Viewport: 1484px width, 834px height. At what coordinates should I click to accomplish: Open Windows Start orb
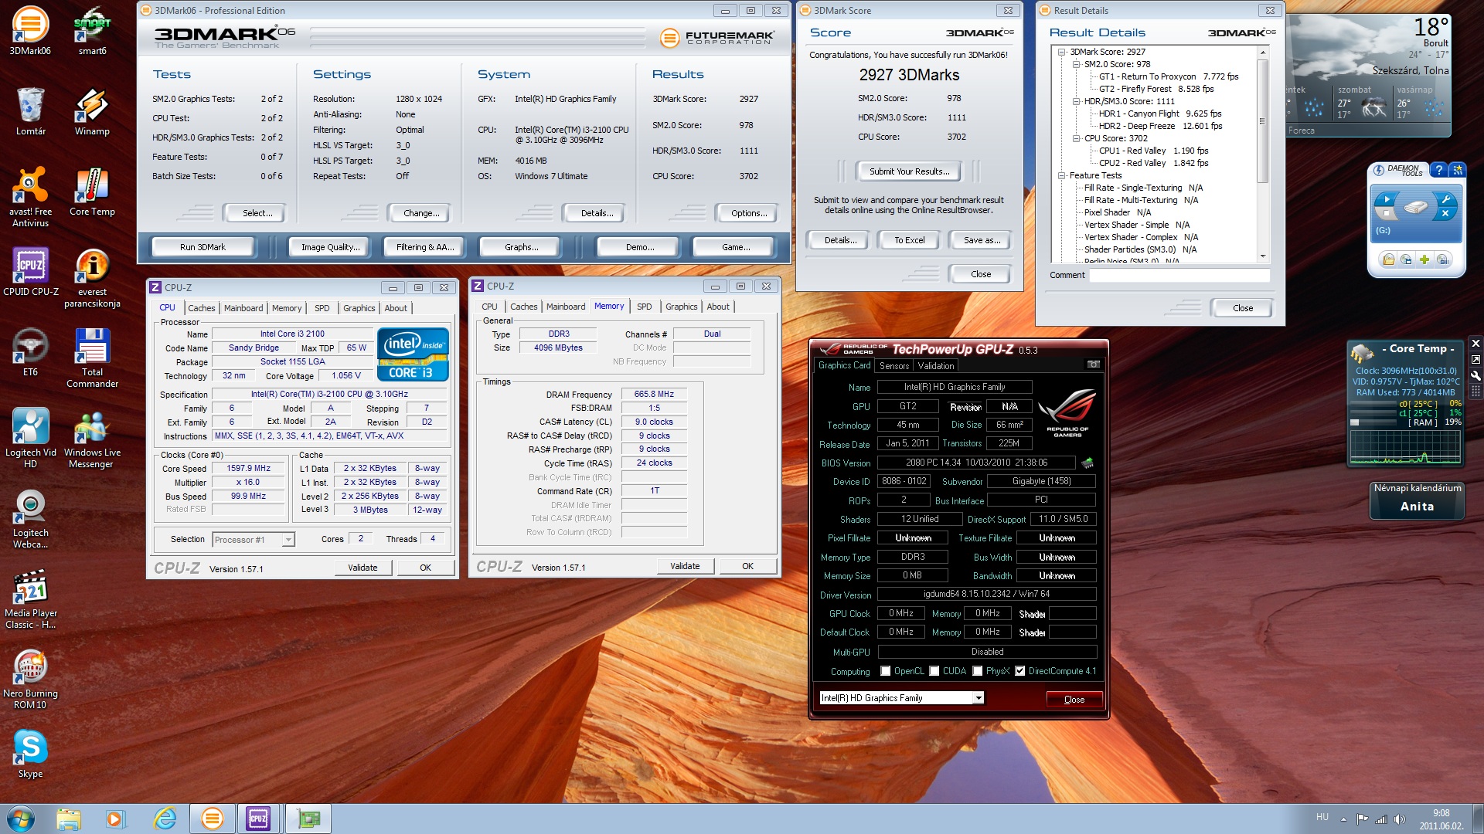pos(21,818)
